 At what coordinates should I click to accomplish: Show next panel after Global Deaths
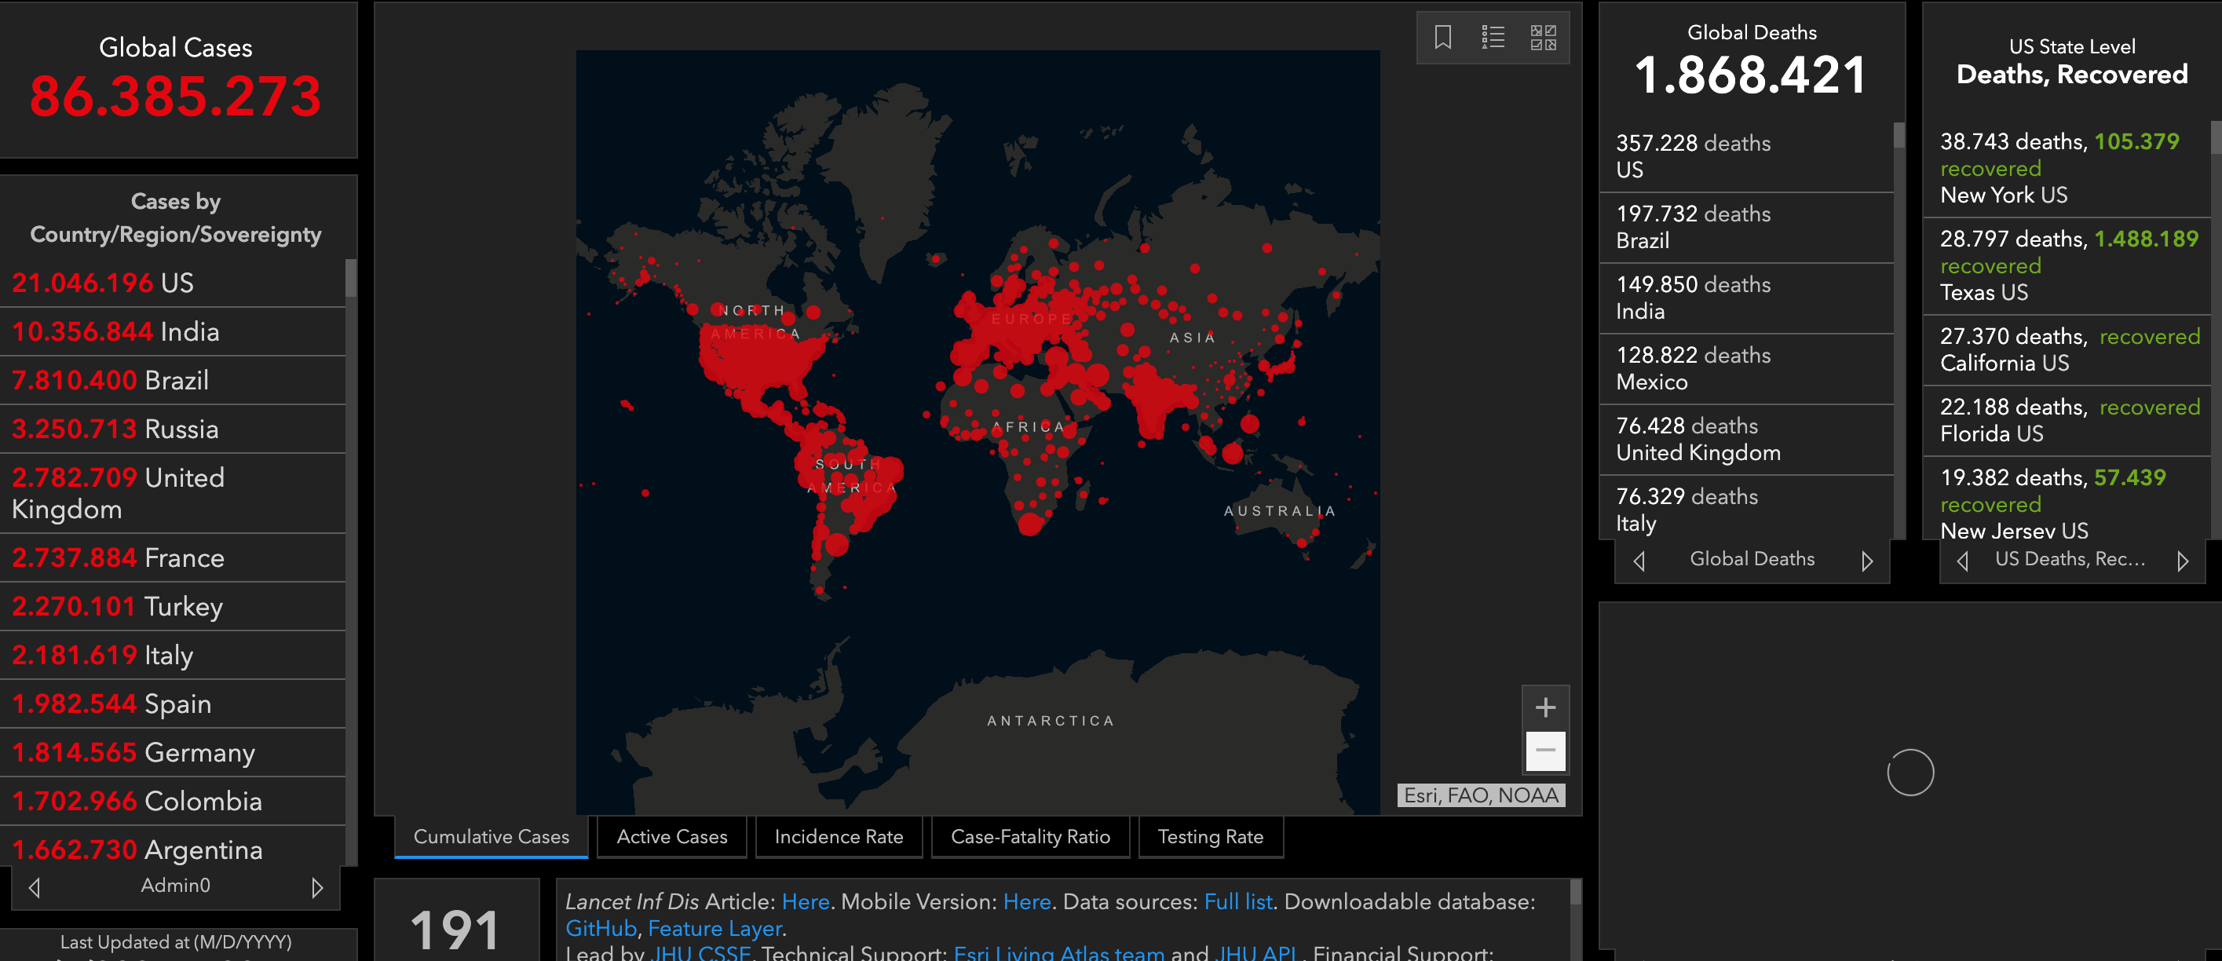1866,561
